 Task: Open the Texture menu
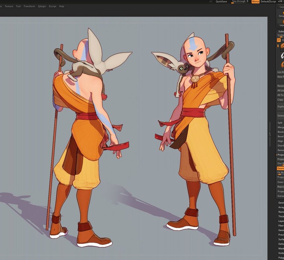click(x=9, y=6)
